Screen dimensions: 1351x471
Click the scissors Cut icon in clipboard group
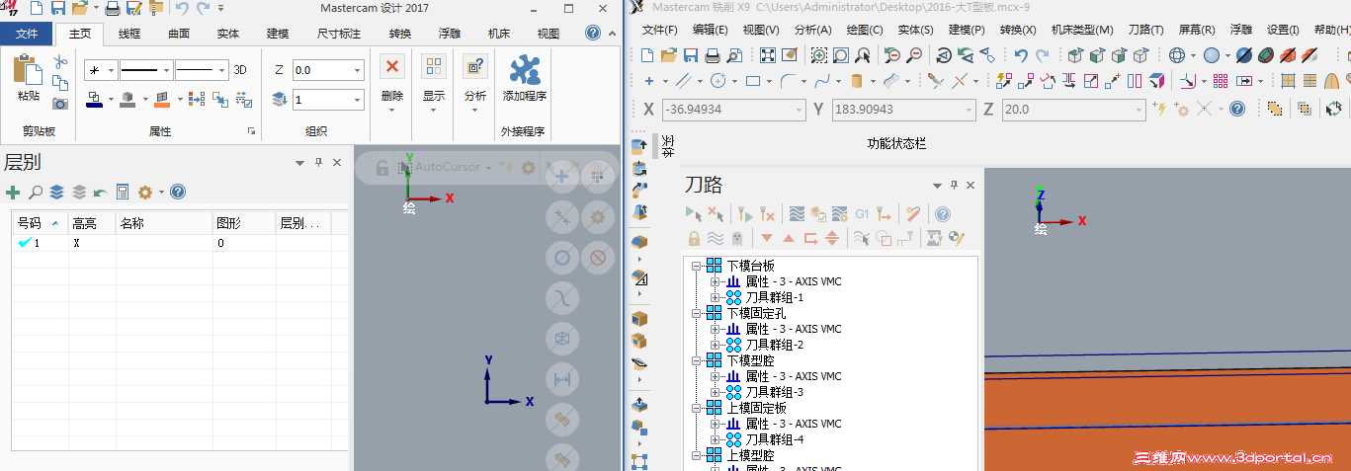[60, 62]
